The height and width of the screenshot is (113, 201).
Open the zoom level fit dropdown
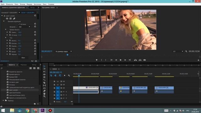[x=63, y=51]
